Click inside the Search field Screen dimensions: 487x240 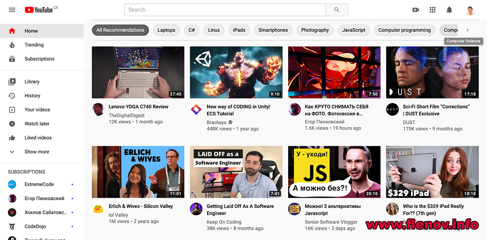[225, 10]
